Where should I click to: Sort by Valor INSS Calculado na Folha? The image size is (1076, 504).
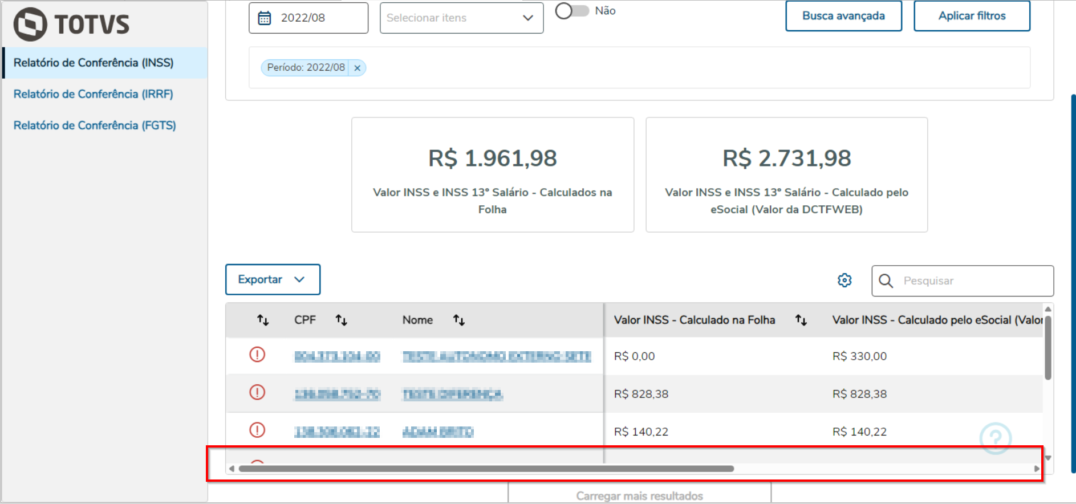tap(801, 320)
